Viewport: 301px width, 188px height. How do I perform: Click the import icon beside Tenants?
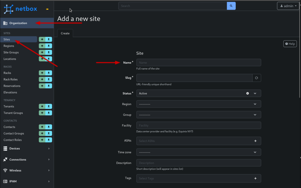[x=49, y=106]
